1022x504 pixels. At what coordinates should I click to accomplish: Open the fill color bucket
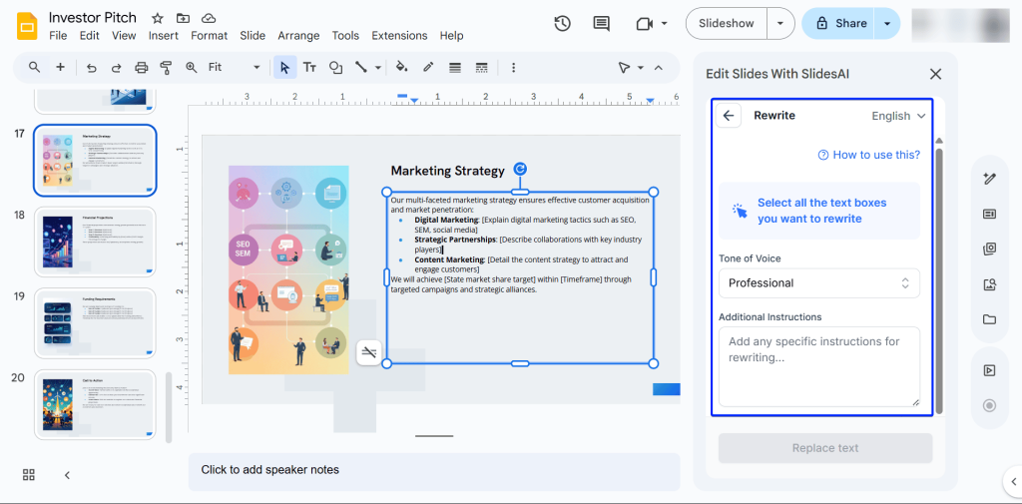(401, 68)
